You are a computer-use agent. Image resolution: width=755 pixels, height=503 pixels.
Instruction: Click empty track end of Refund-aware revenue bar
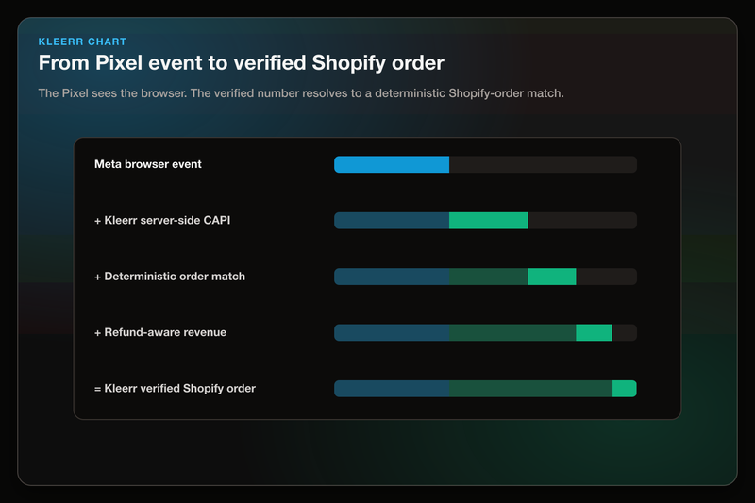(625, 332)
